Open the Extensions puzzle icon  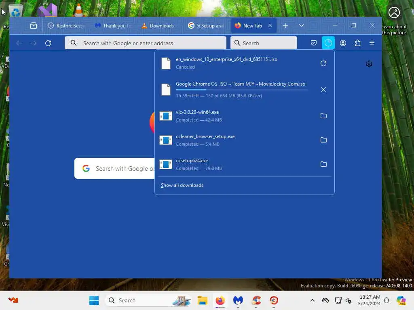point(357,43)
